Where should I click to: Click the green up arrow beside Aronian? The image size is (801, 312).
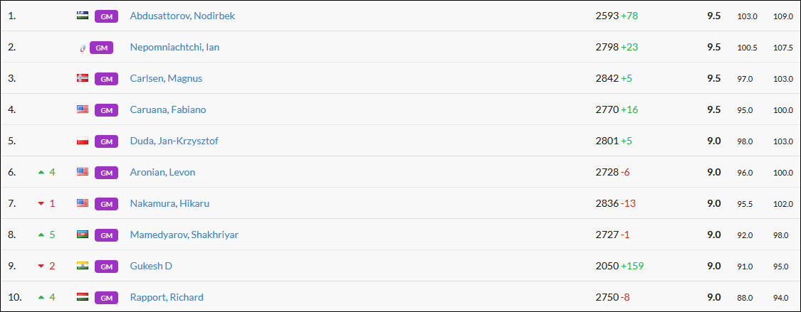click(41, 172)
